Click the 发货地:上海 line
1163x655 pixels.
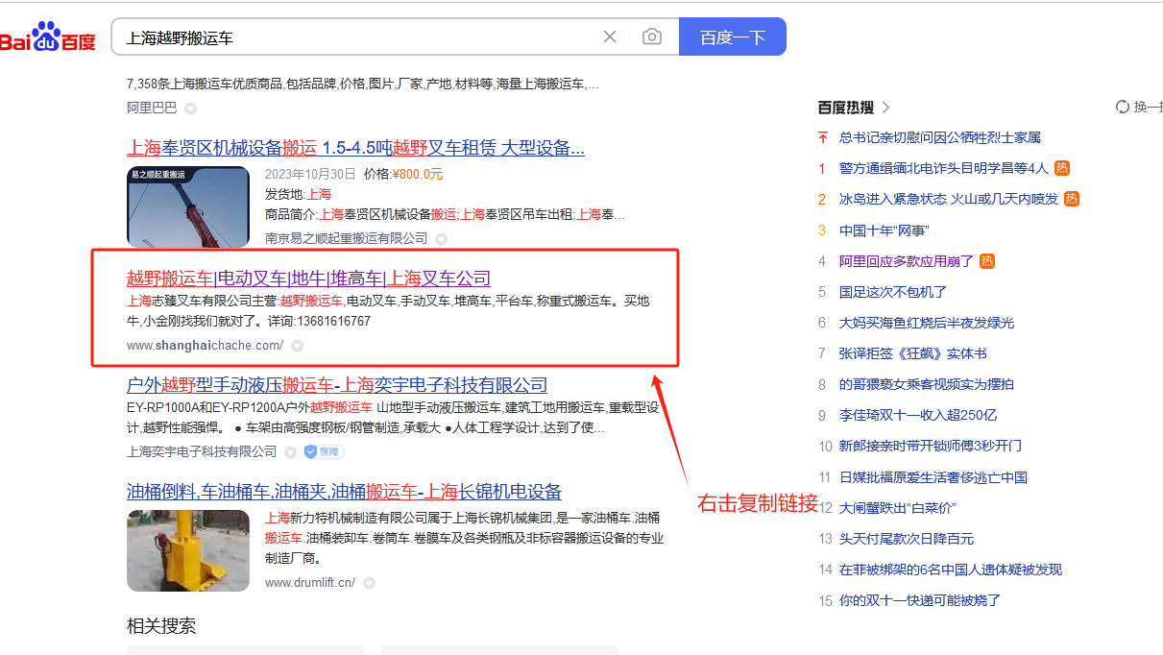[298, 194]
